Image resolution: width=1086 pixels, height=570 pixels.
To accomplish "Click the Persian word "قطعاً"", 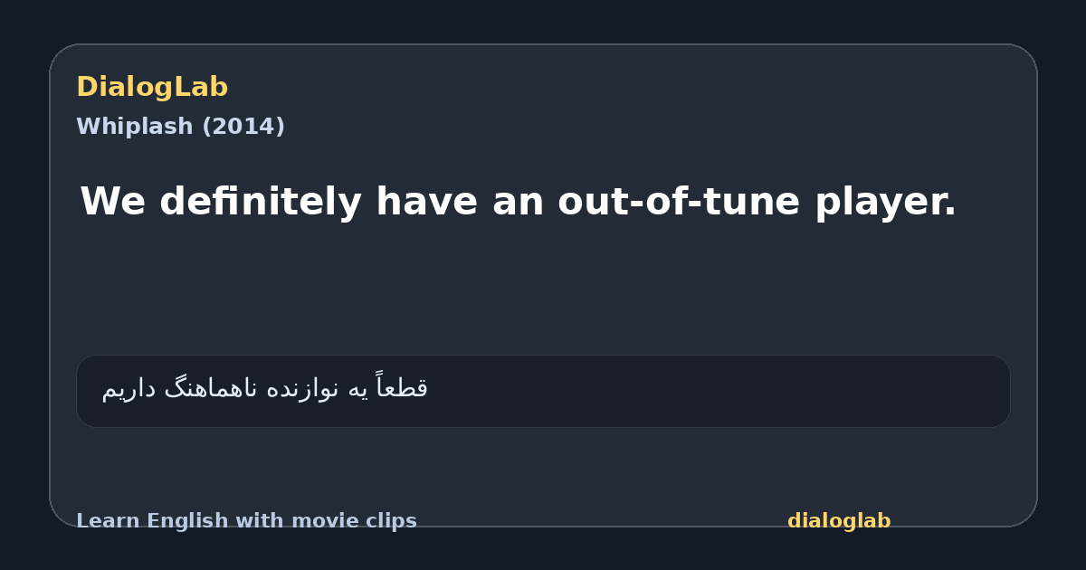I will (403, 387).
